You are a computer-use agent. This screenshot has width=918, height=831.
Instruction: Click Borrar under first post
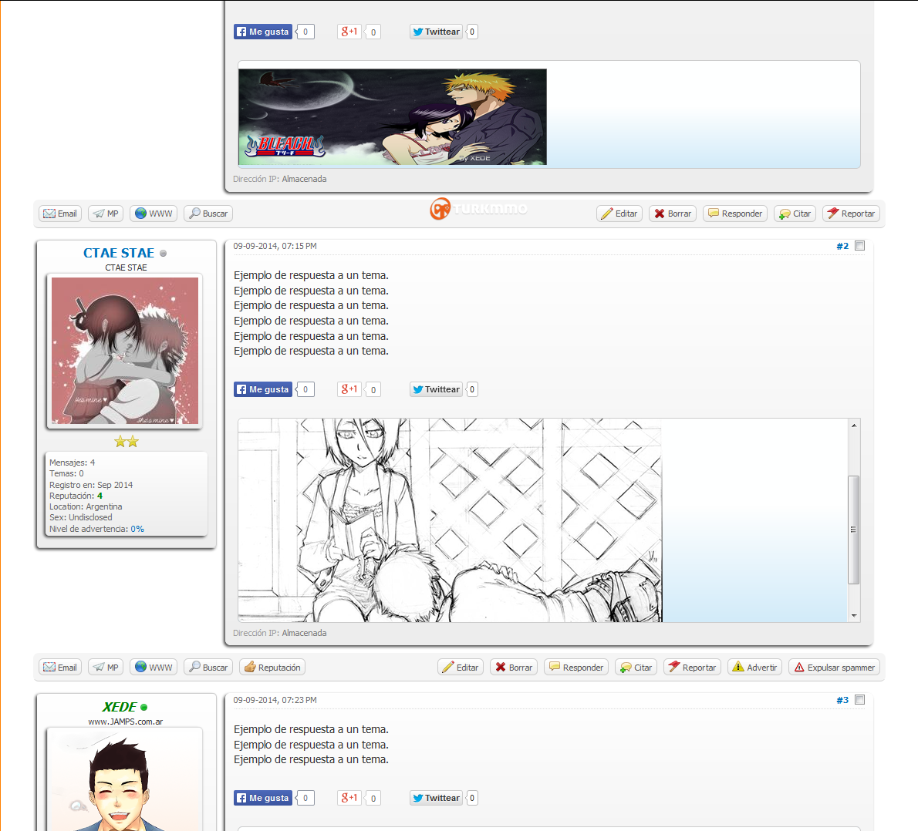[673, 214]
